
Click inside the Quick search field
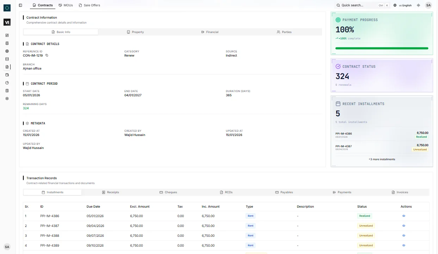click(x=356, y=5)
